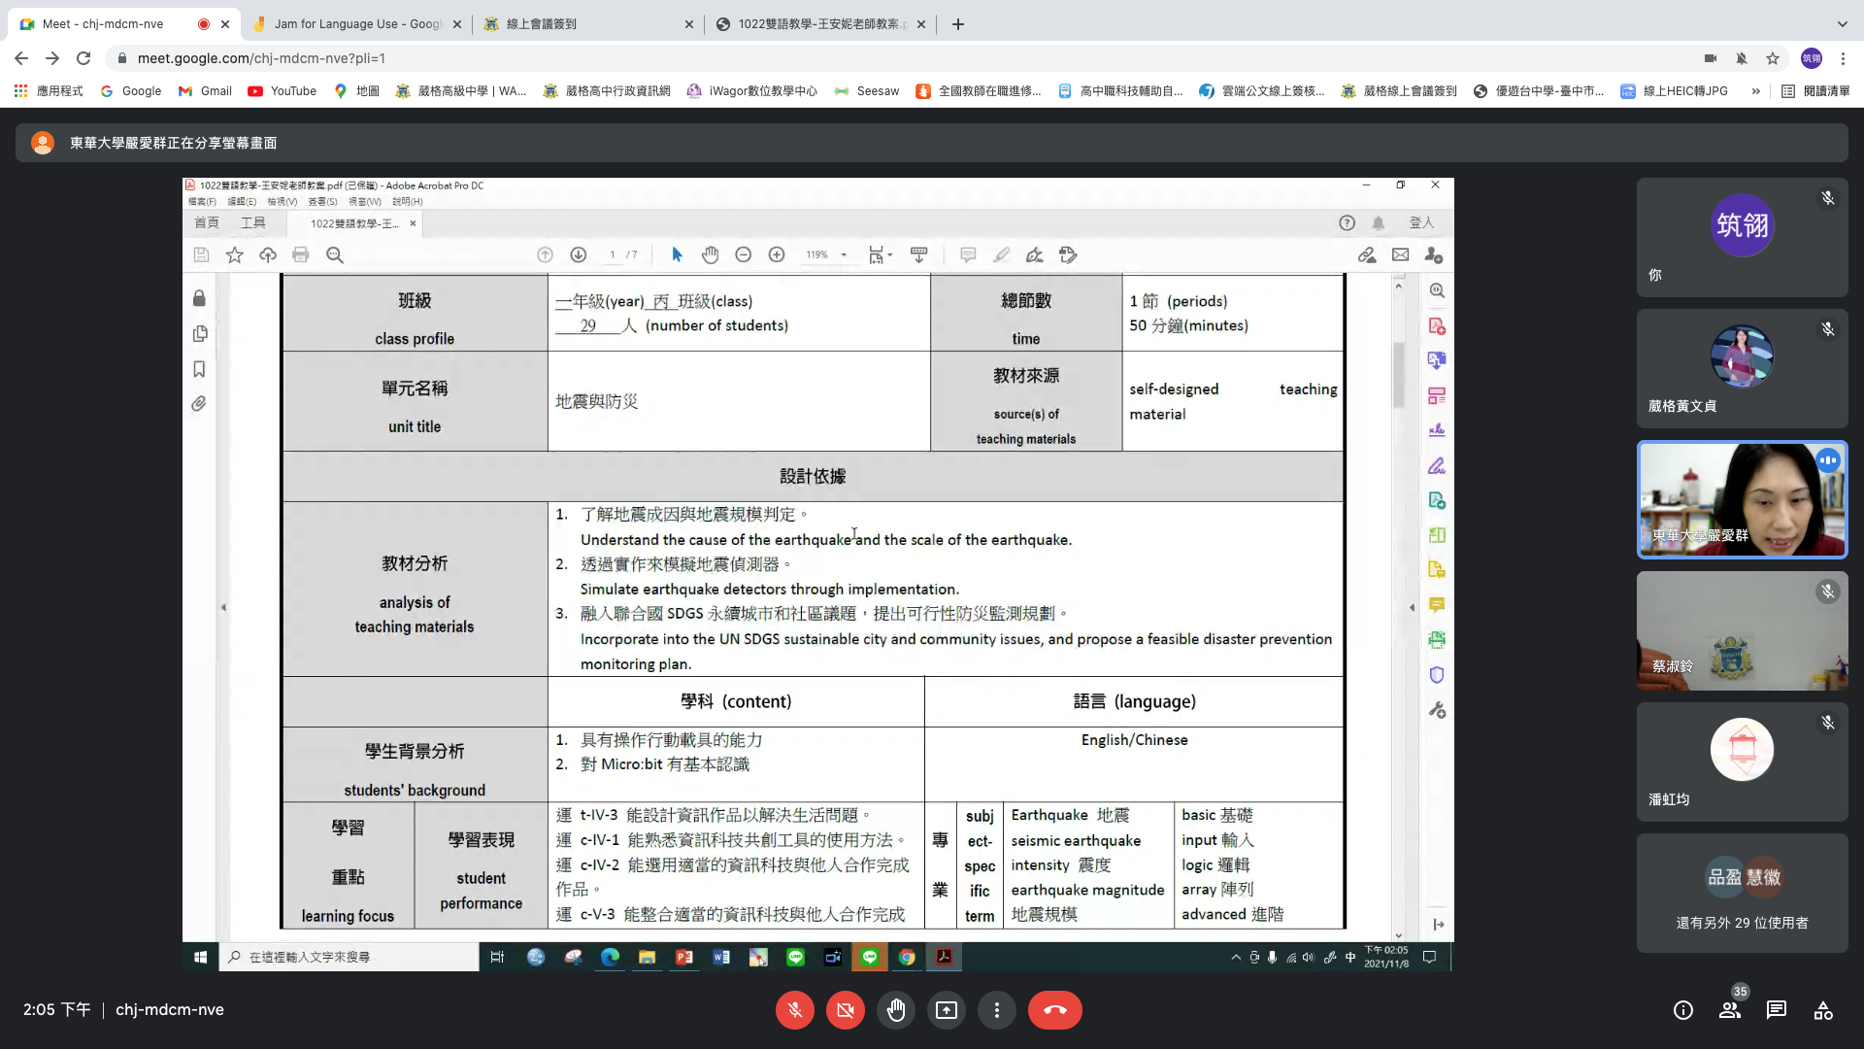Expand the hidden bookmarks overflow chevron
The height and width of the screenshot is (1049, 1864).
(1755, 91)
